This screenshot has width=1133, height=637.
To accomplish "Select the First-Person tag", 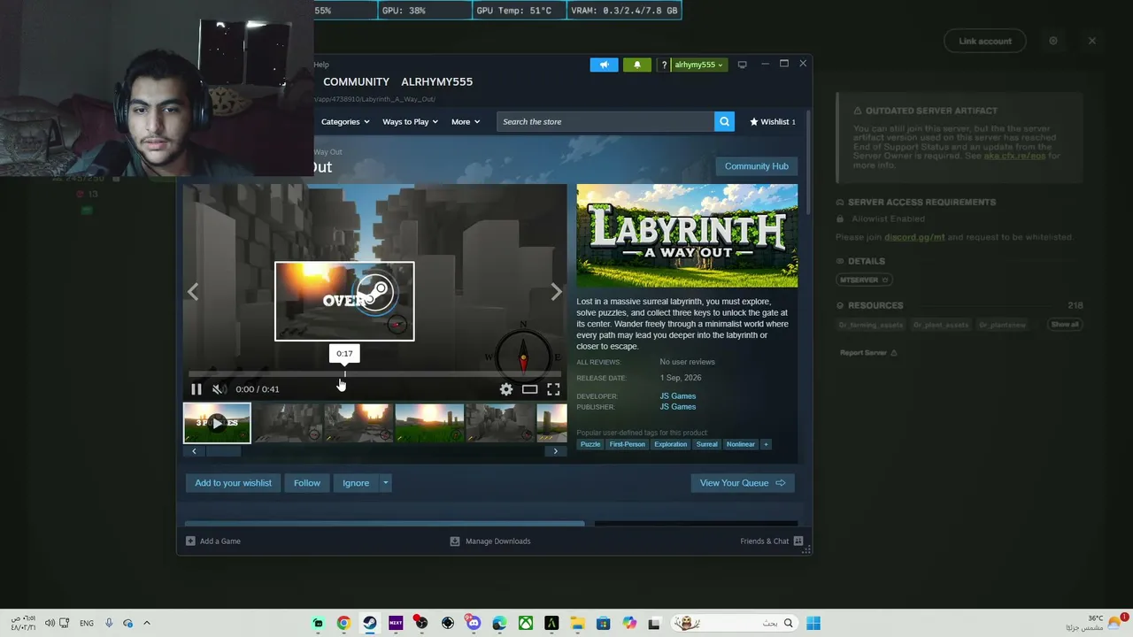I will [628, 444].
